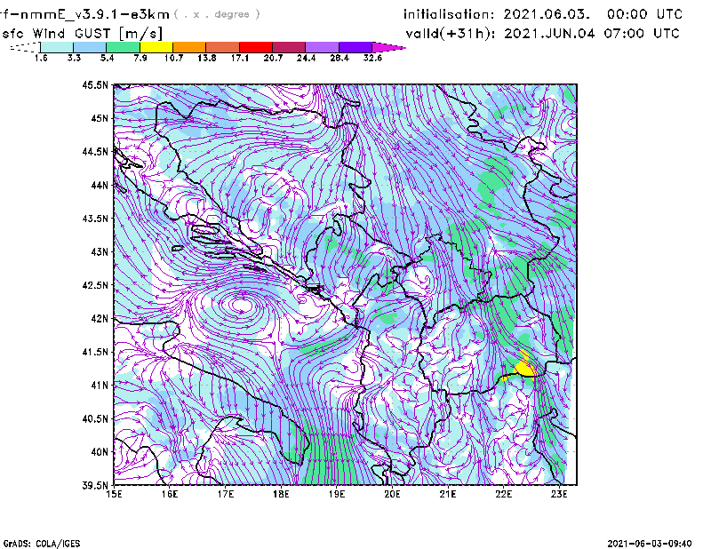
Task: Click legend value '1.6'
Action: click(41, 58)
